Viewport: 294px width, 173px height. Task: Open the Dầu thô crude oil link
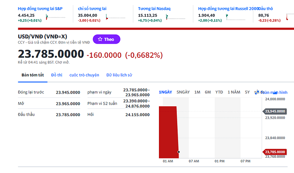pyautogui.click(x=266, y=8)
